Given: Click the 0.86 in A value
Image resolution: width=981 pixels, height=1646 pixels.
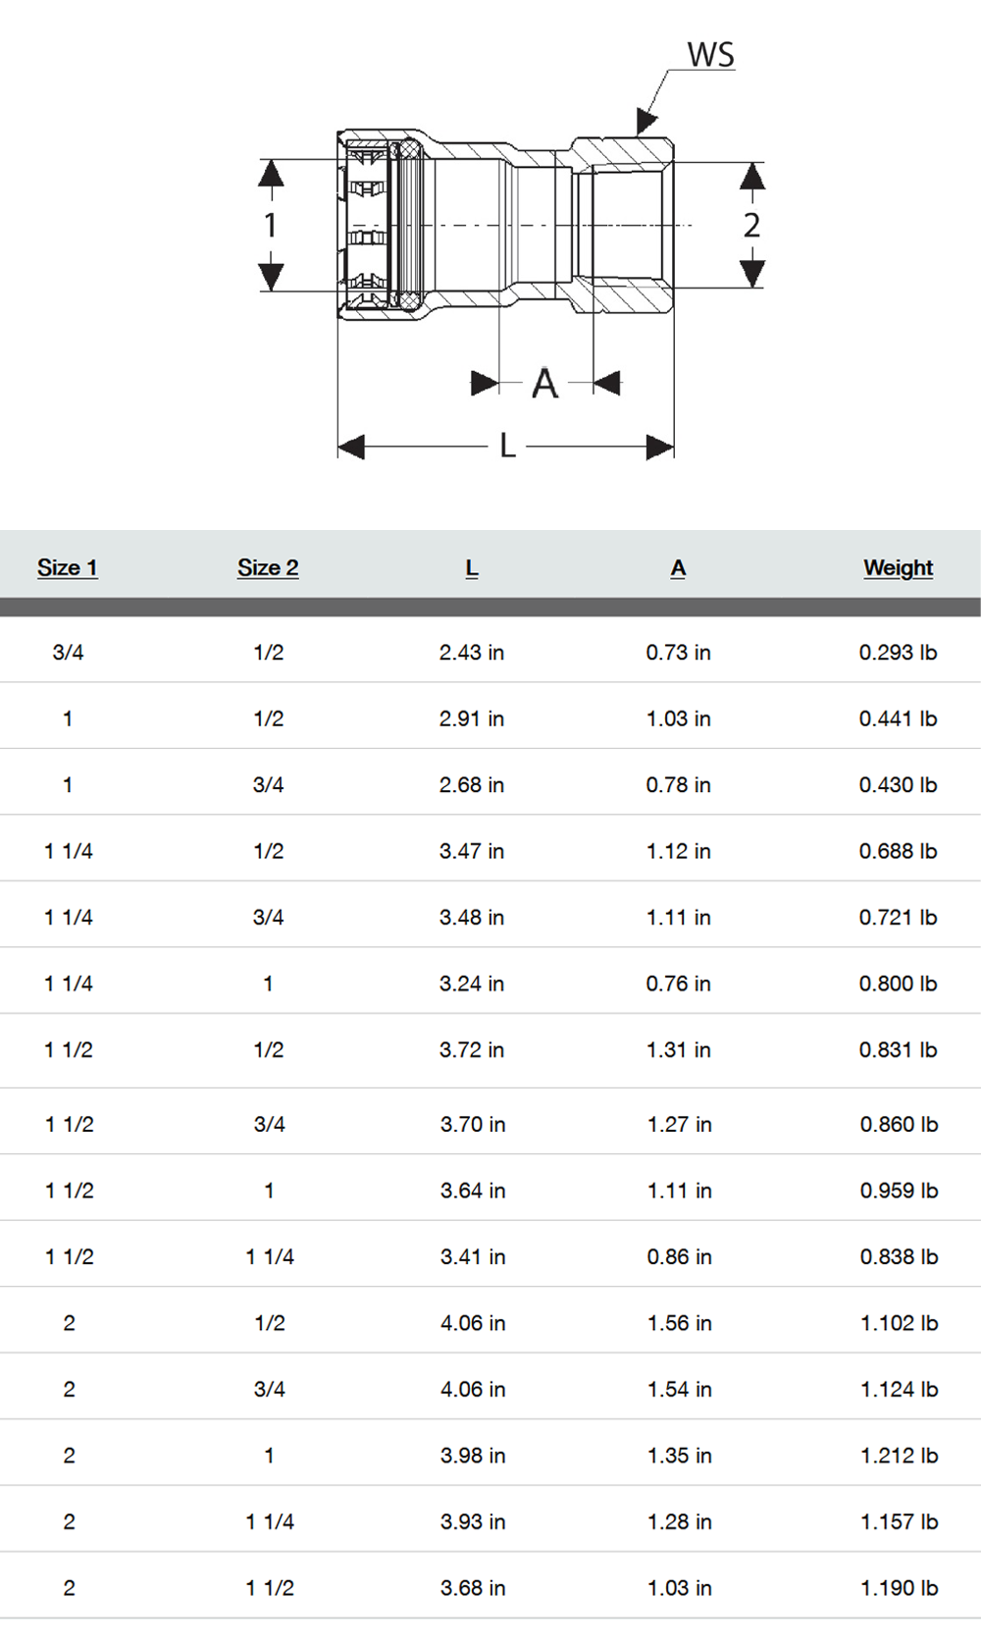Looking at the screenshot, I should point(679,1256).
